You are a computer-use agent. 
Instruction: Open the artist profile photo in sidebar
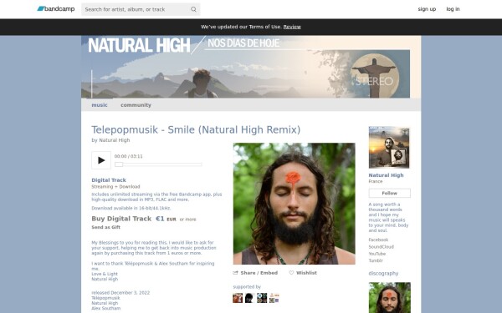coord(389,147)
